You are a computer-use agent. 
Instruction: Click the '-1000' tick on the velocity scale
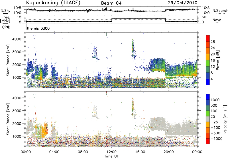pos(217,139)
